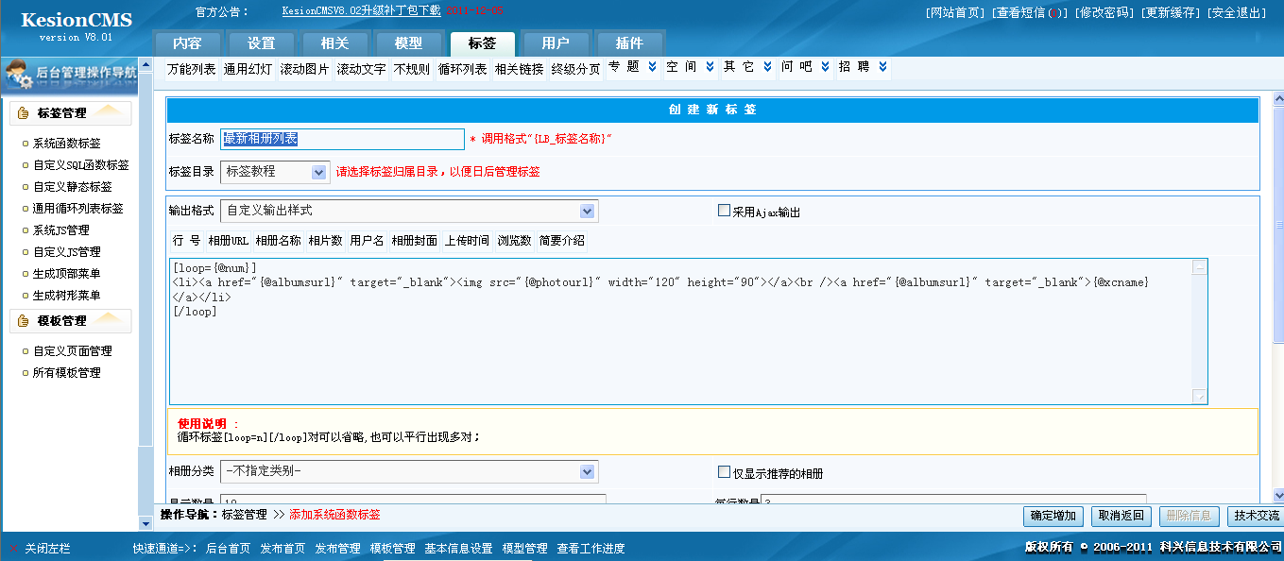Click the double chevron beside 问吧

point(825,67)
